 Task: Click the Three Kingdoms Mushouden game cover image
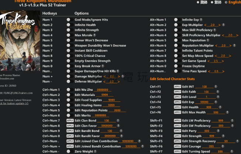[x=18, y=41]
